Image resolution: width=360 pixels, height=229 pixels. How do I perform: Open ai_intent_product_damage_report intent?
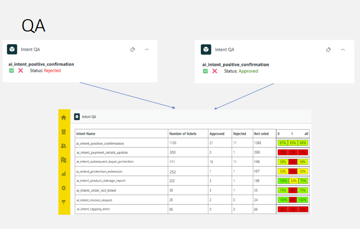pos(100,181)
